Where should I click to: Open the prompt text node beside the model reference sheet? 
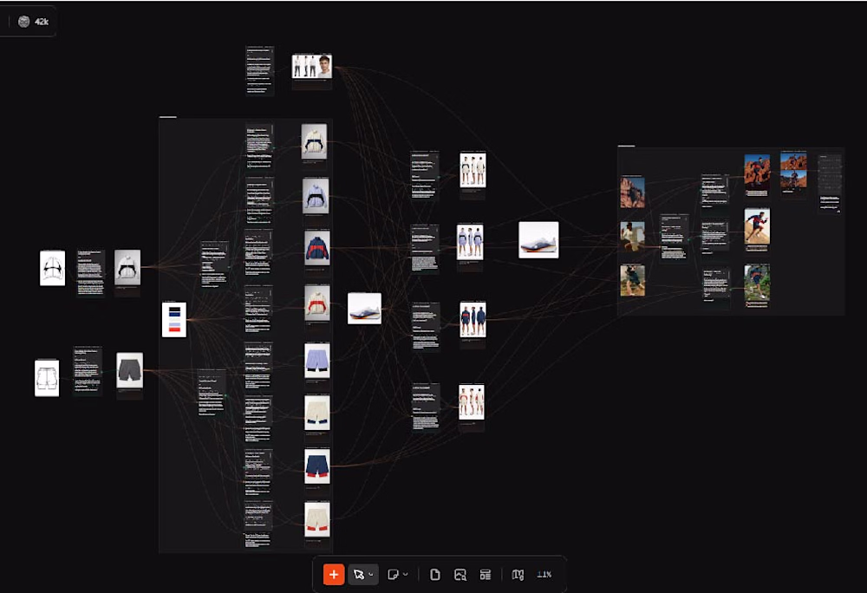[260, 71]
